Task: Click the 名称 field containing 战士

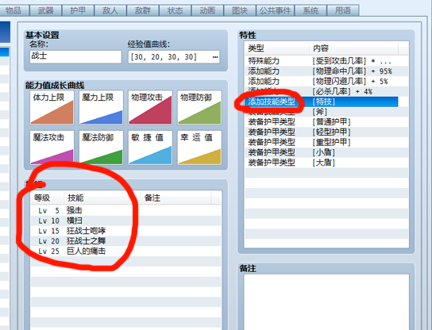Action: click(75, 56)
